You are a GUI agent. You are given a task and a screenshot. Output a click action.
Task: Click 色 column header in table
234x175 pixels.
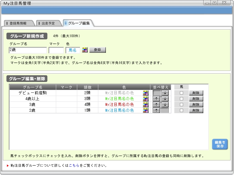(124, 87)
